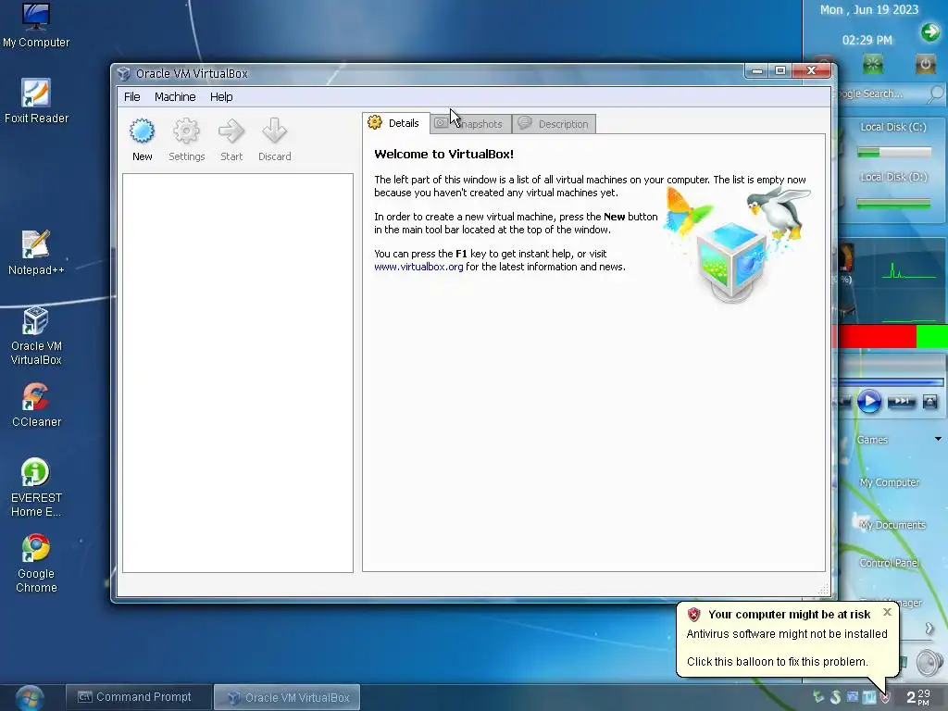Click the sidebar power button icon

(x=925, y=64)
